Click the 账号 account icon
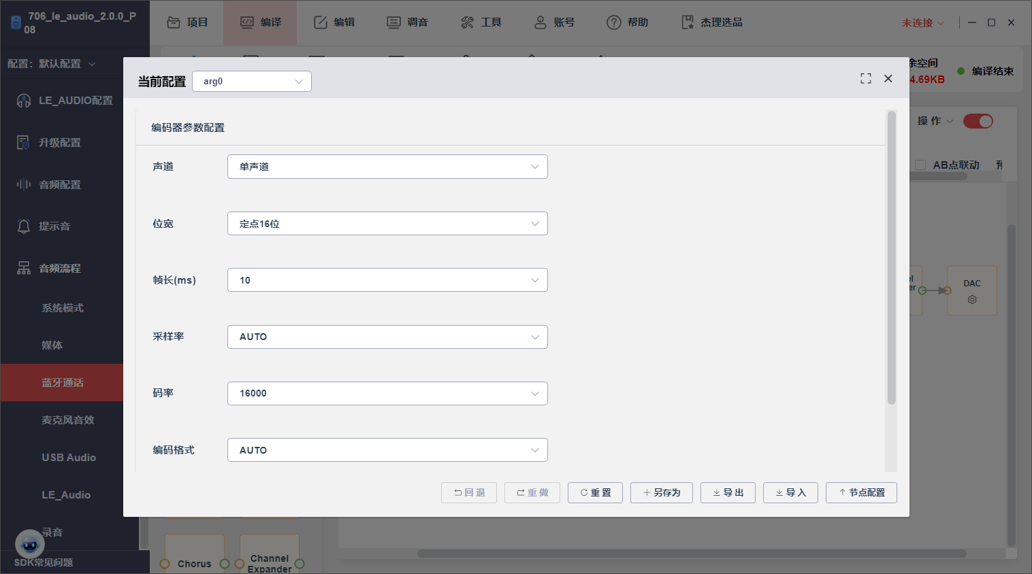 tap(541, 22)
